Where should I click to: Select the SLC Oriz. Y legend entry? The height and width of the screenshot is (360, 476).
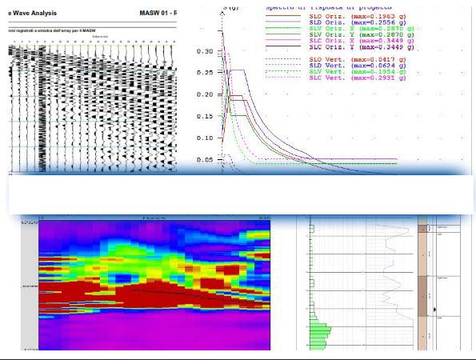pos(362,47)
